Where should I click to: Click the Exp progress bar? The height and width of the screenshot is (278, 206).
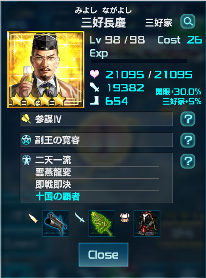point(139,61)
